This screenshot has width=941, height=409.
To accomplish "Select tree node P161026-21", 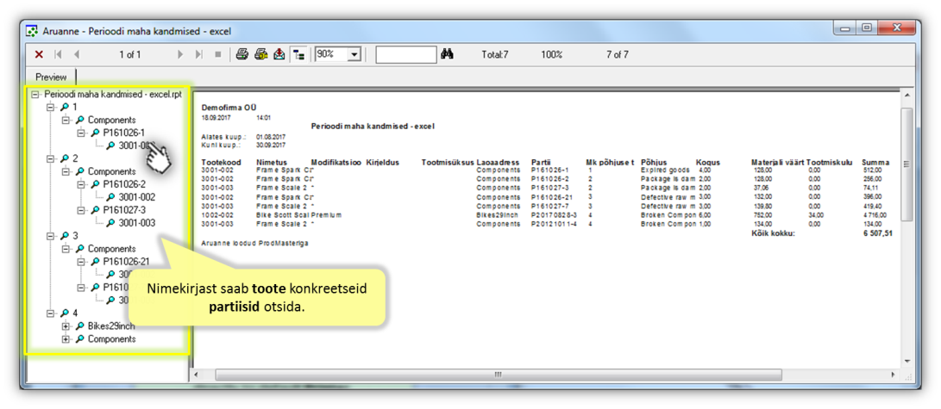I will pos(126,262).
